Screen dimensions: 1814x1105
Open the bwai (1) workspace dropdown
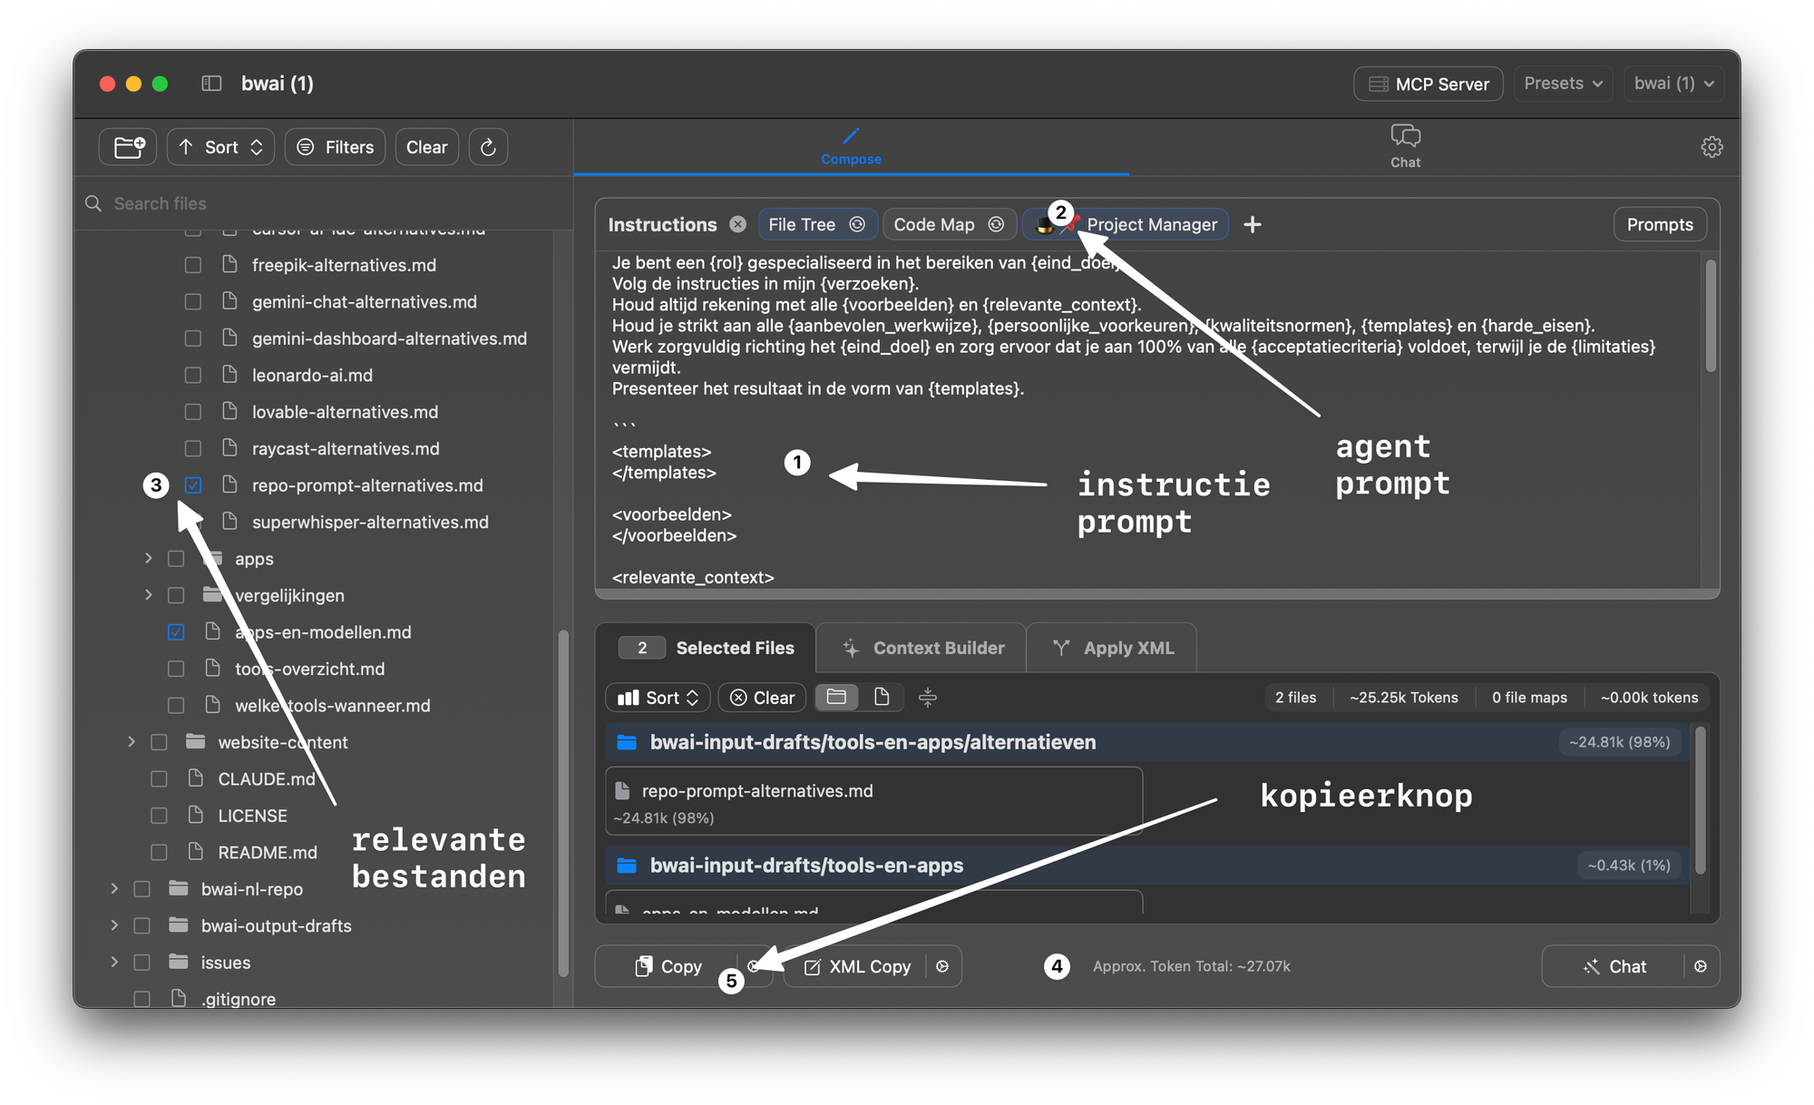pyautogui.click(x=1673, y=83)
